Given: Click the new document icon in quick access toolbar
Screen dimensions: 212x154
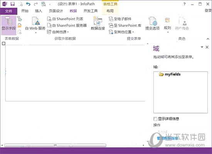Looking at the screenshot, I should point(21,4).
